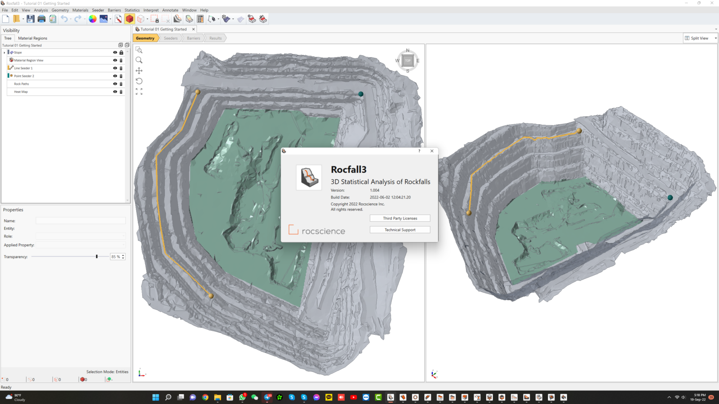This screenshot has width=719, height=404.
Task: Open the Barriers menu
Action: tap(114, 10)
